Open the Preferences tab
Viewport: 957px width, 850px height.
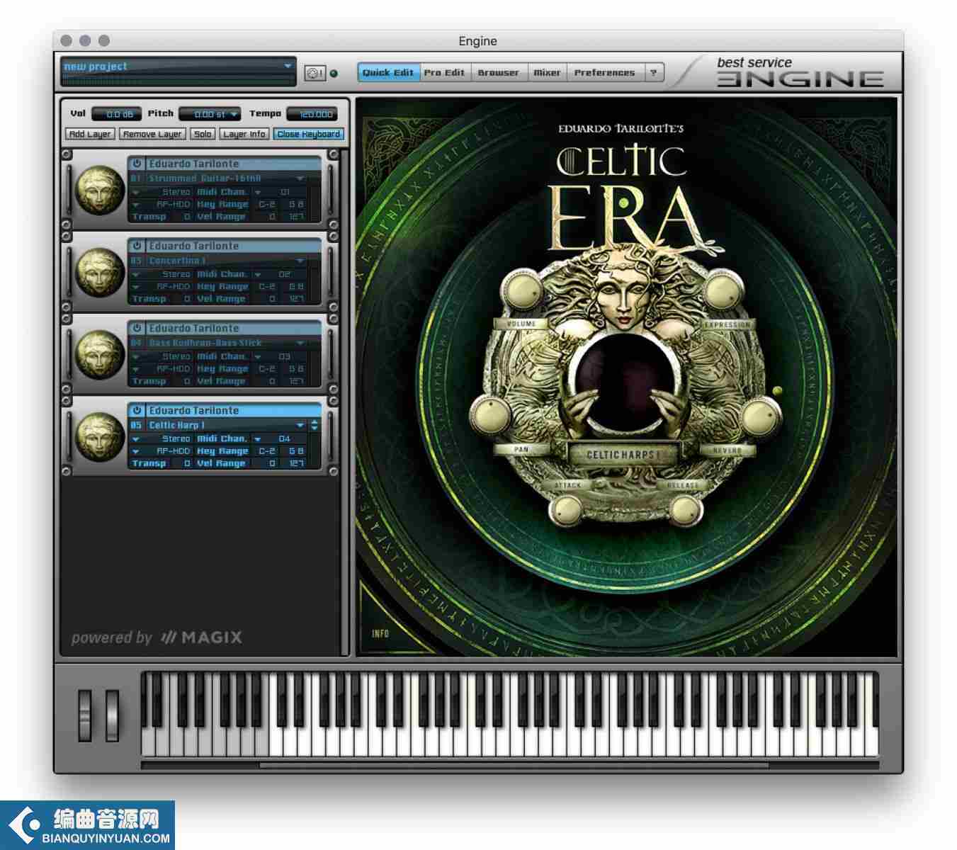[605, 72]
